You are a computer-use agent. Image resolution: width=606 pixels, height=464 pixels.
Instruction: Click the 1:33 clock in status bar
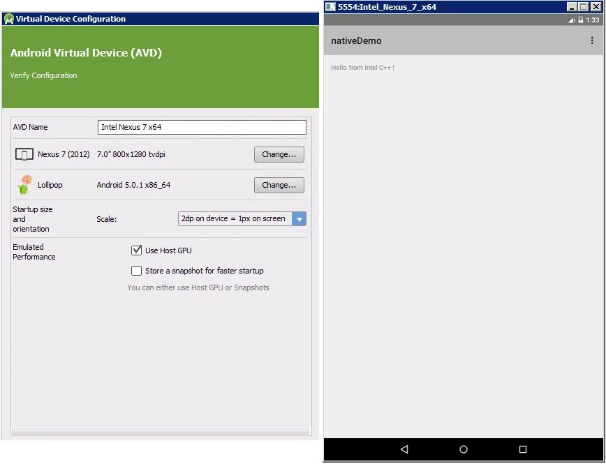[x=593, y=20]
